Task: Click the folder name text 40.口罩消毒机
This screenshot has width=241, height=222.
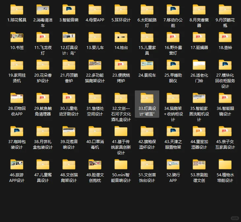Action: pos(95,144)
